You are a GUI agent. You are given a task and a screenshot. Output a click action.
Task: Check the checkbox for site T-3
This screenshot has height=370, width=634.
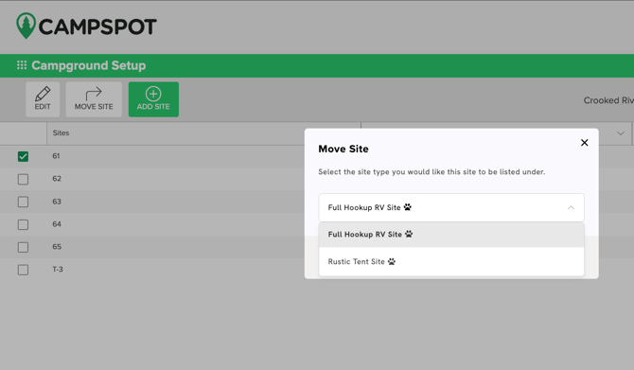[x=23, y=270]
